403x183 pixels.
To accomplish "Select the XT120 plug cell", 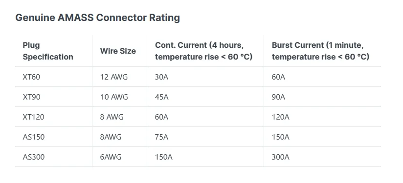I will point(33,117).
